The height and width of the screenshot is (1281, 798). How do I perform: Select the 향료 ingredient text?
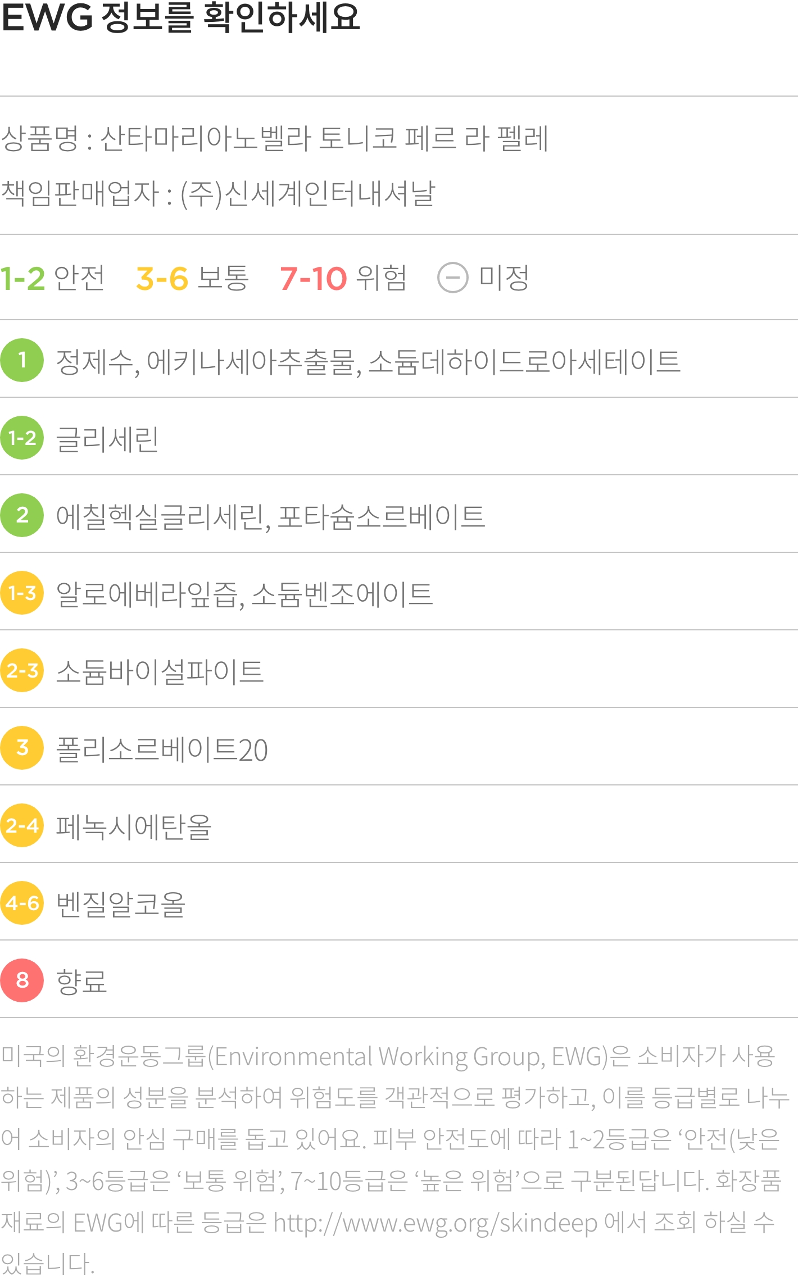pos(81,982)
